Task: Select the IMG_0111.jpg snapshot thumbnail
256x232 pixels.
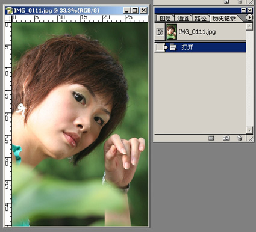Action: [172, 32]
